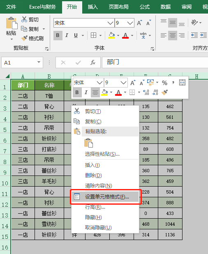Toggle Italic in the ribbon

[67, 35]
